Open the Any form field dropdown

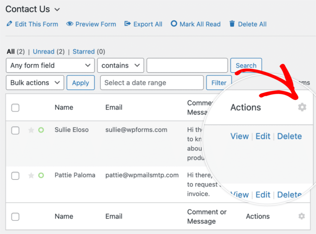click(50, 65)
